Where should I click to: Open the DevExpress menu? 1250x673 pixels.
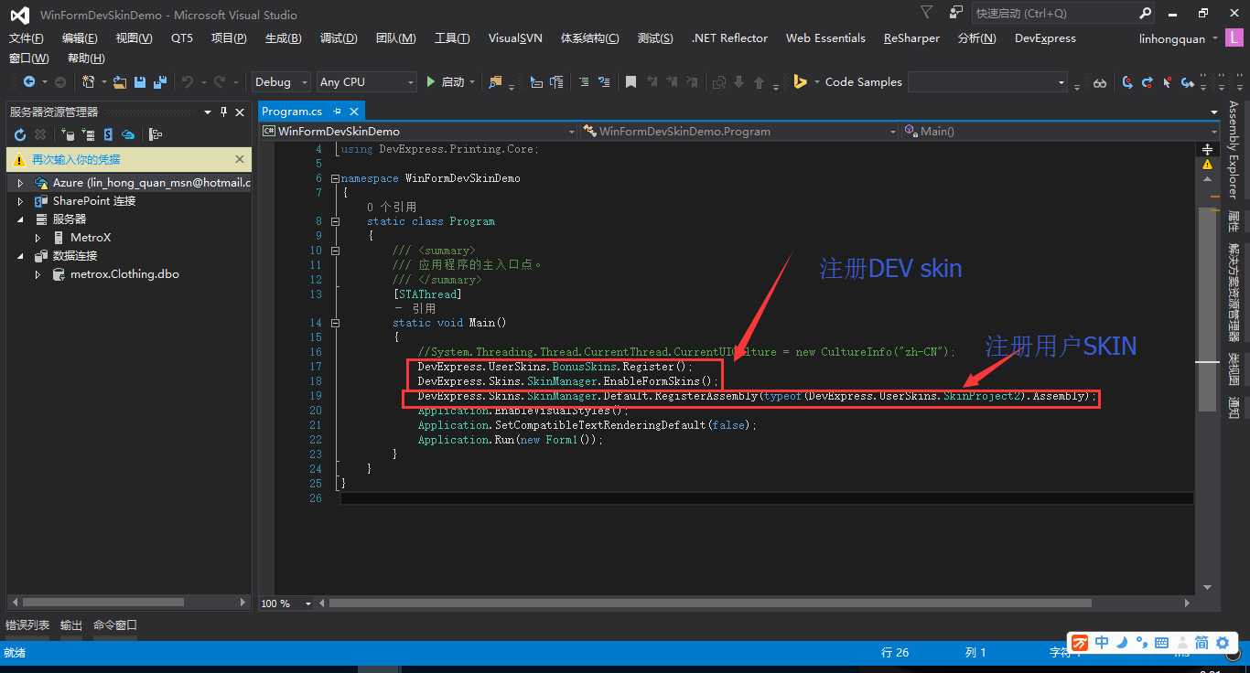(1045, 38)
